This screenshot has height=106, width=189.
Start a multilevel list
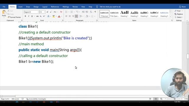(77, 12)
